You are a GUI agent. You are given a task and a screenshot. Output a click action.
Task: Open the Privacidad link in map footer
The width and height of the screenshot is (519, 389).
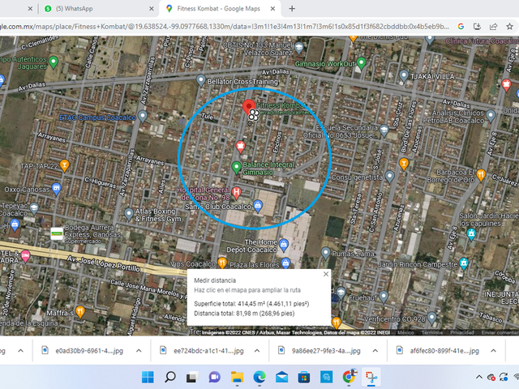(x=462, y=332)
